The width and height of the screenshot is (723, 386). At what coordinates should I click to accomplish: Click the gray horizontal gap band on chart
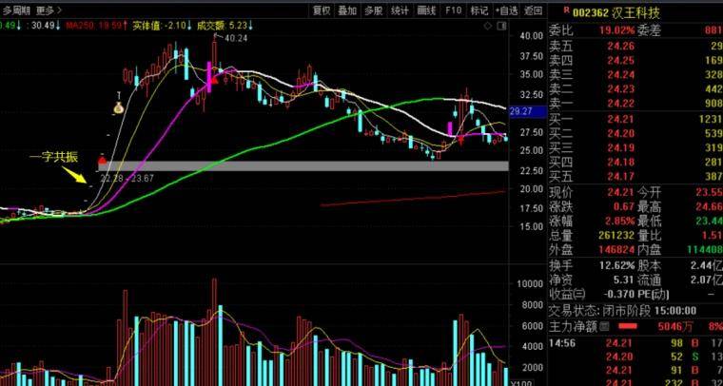tap(303, 165)
